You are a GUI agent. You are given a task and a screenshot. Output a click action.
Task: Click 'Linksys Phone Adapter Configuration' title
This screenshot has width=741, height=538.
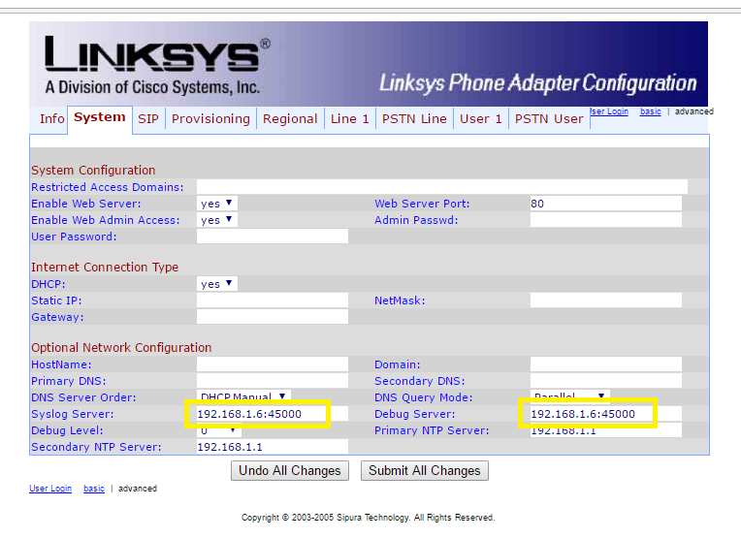[x=538, y=83]
